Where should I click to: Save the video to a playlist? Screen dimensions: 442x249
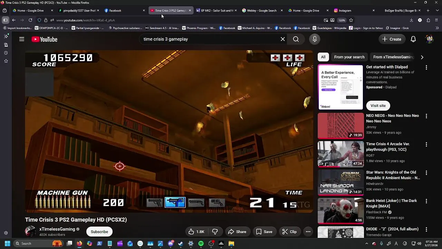(264, 232)
